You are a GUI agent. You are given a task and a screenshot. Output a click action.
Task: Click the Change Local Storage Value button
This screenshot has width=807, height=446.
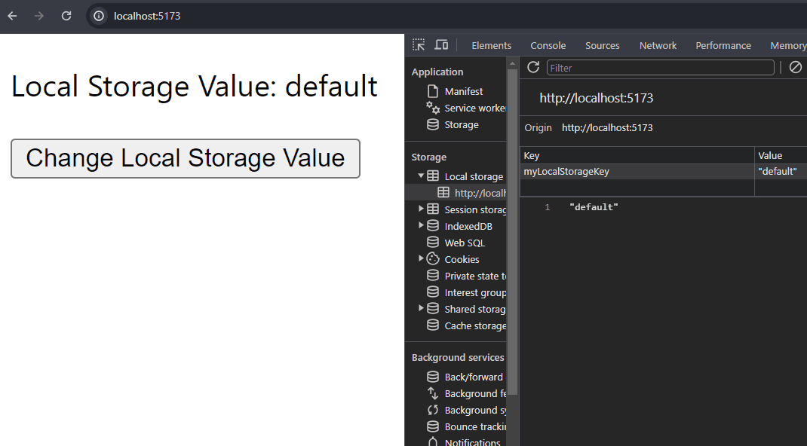point(185,158)
